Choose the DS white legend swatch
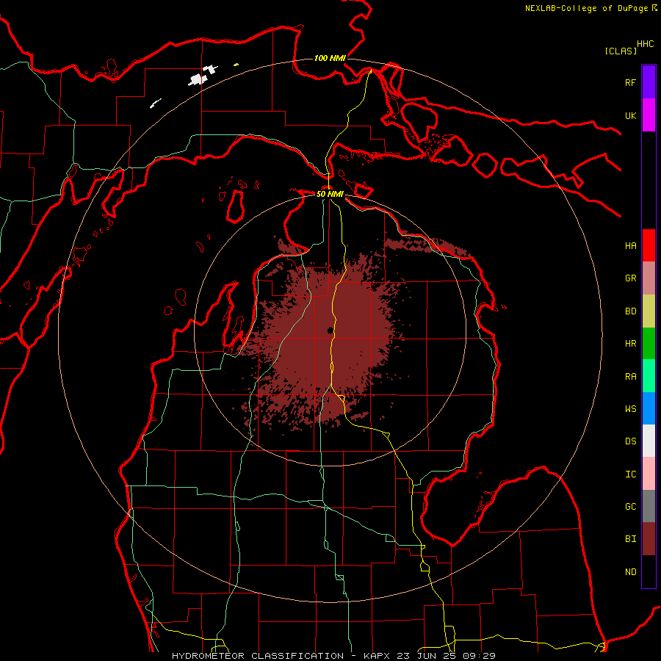The width and height of the screenshot is (661, 661). [649, 441]
